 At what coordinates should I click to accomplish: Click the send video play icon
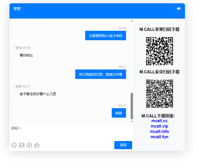click(29, 145)
